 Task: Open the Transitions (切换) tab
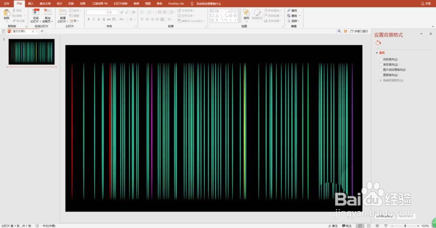71,3
